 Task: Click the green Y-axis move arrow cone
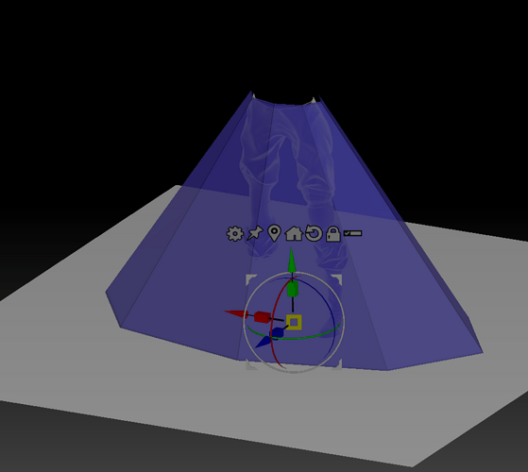pyautogui.click(x=292, y=260)
